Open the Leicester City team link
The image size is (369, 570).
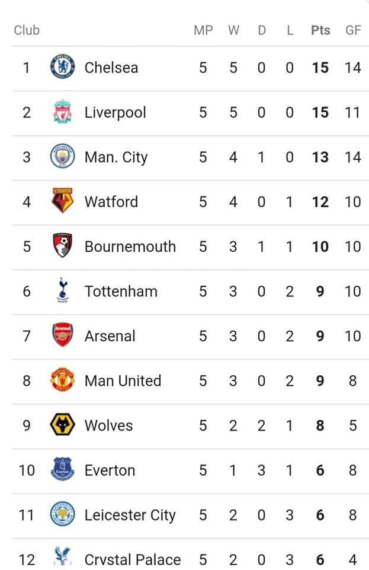[x=130, y=515]
